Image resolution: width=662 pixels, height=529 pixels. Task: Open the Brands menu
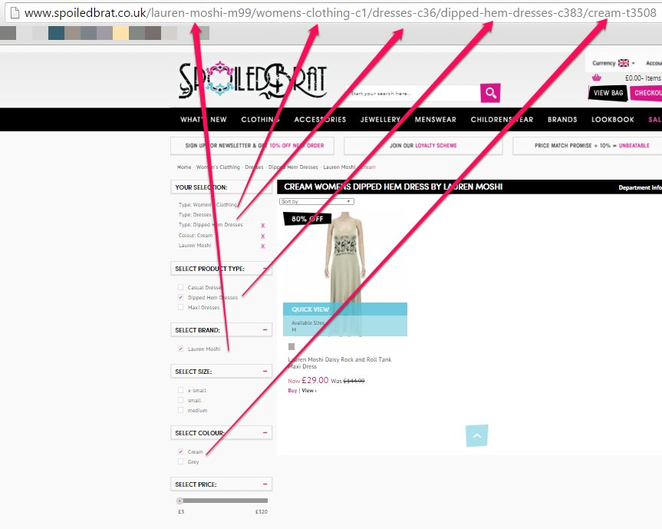[562, 120]
